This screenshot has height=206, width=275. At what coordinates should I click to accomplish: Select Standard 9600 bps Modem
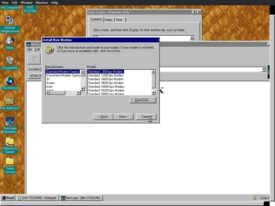106,83
